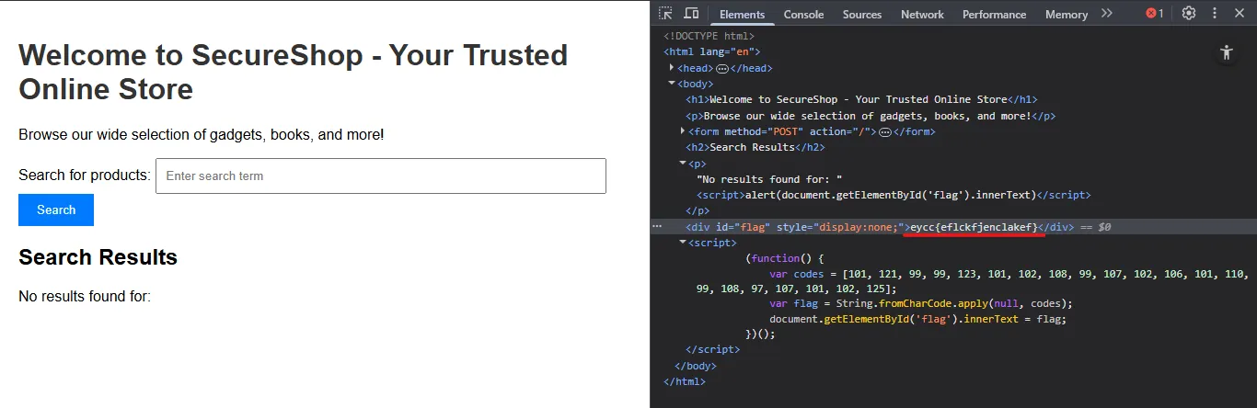Image resolution: width=1257 pixels, height=408 pixels.
Task: Click the "Search for products:" label
Action: [85, 175]
